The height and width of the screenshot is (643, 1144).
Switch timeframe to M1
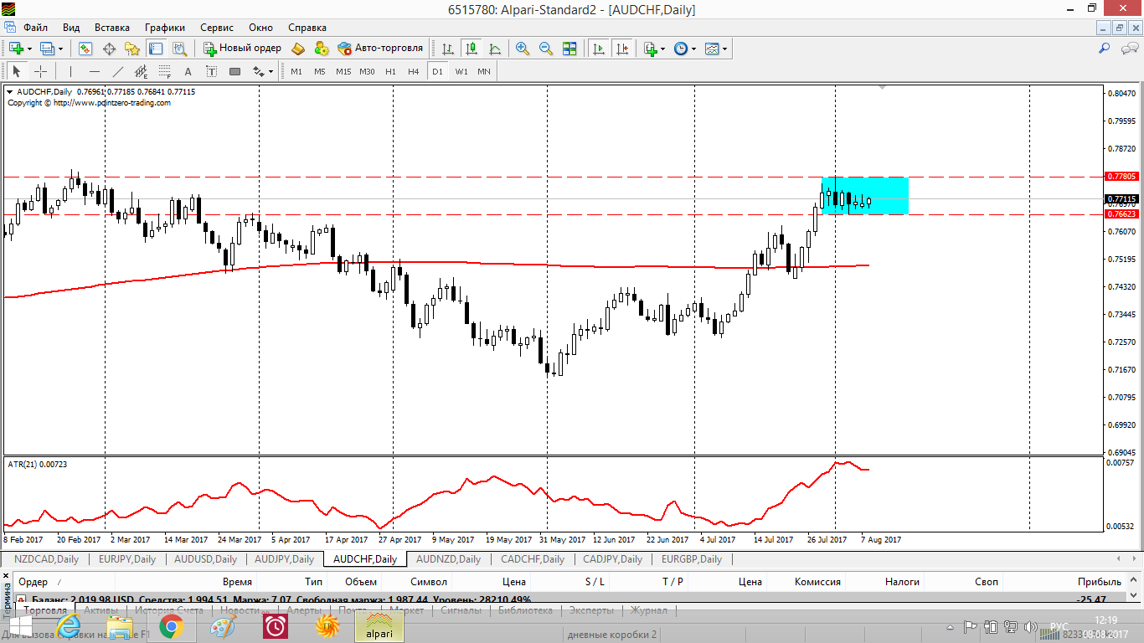296,71
